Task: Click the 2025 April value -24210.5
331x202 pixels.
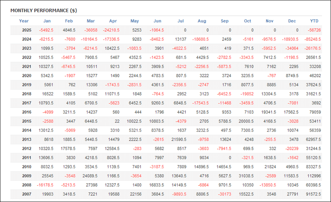Action: click(x=111, y=30)
